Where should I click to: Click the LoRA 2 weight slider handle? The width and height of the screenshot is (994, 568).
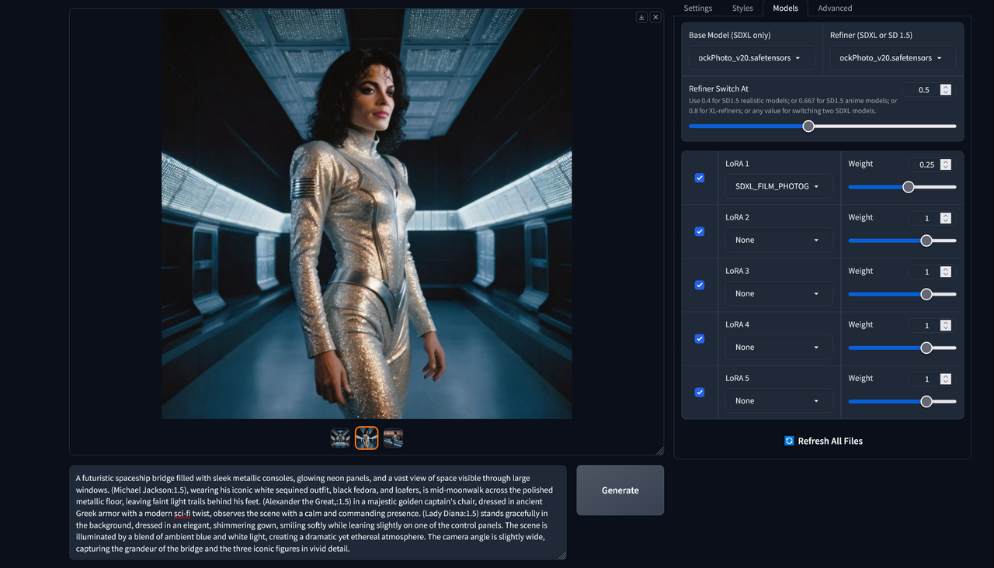(926, 241)
